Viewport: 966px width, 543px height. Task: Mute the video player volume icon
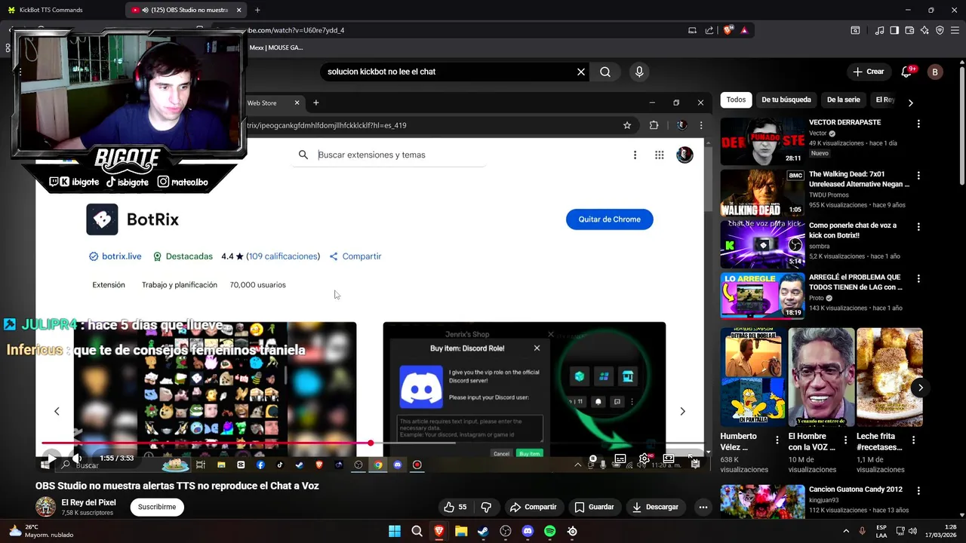click(77, 458)
